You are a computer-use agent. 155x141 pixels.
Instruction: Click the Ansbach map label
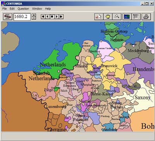tap(110, 129)
